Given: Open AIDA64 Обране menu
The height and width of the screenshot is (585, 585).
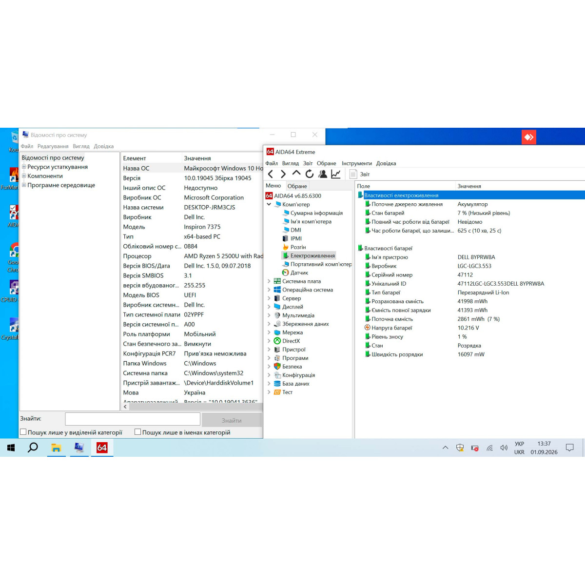Looking at the screenshot, I should 326,163.
